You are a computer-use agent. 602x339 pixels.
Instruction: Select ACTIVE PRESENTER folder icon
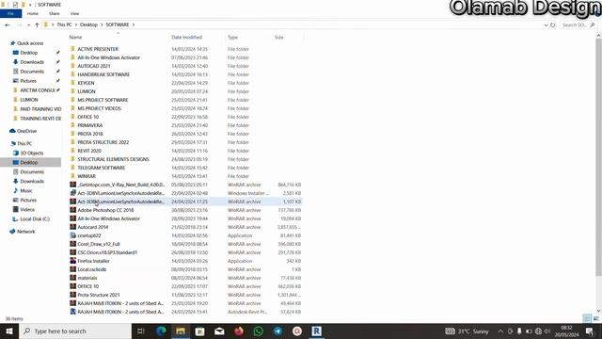[73, 49]
